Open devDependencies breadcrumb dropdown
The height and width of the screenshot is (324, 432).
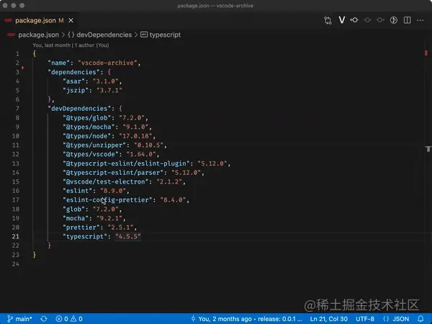104,34
